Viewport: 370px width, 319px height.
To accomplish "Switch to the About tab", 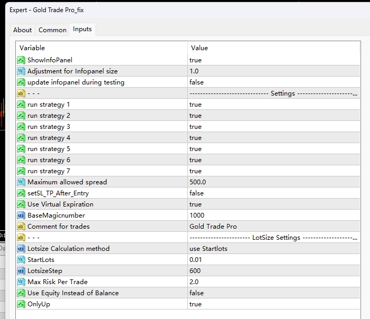I will point(22,30).
